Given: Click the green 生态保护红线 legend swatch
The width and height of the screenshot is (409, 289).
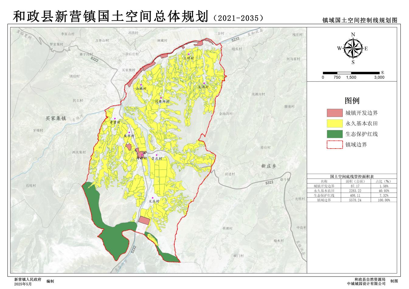Looking at the screenshot, I should pos(334,134).
